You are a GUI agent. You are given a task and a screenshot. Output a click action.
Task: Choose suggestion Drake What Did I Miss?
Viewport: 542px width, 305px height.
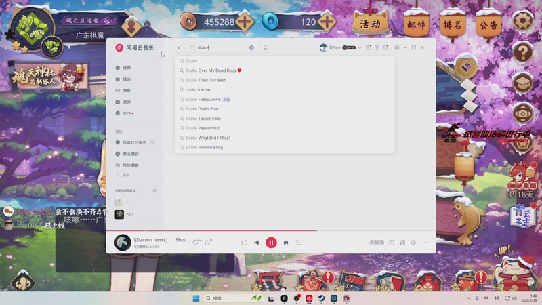click(285, 138)
